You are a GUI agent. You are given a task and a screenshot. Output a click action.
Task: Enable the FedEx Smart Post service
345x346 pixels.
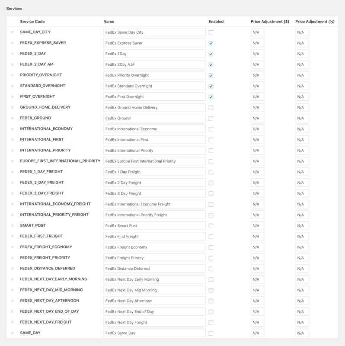[x=211, y=225]
